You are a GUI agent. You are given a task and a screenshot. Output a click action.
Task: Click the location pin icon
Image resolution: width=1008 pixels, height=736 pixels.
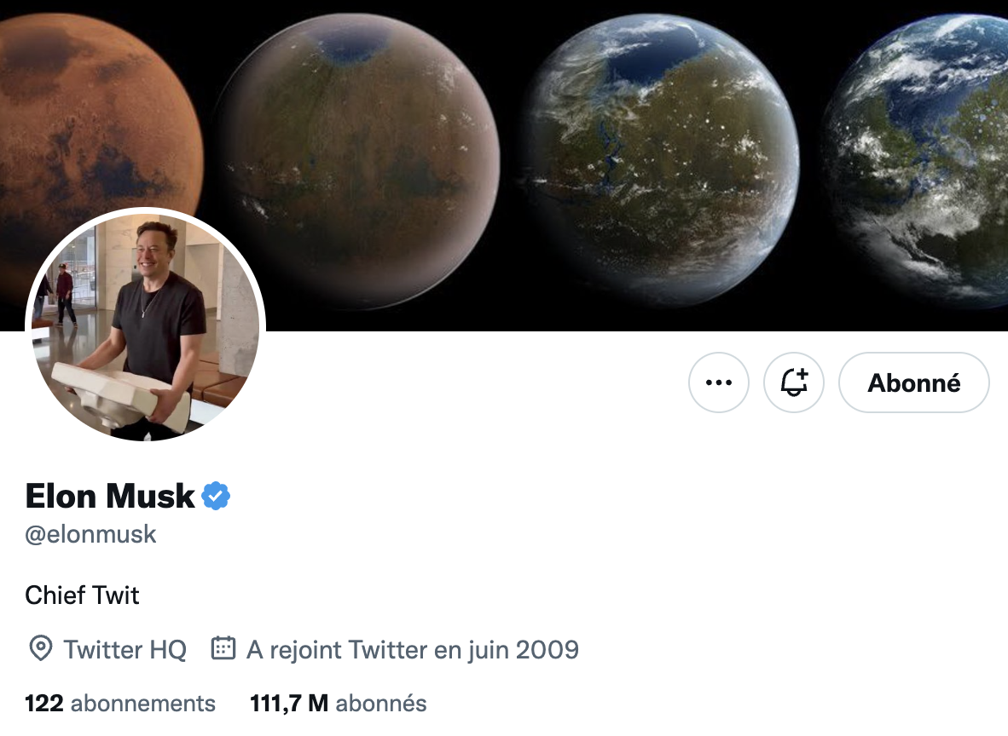pyautogui.click(x=40, y=648)
